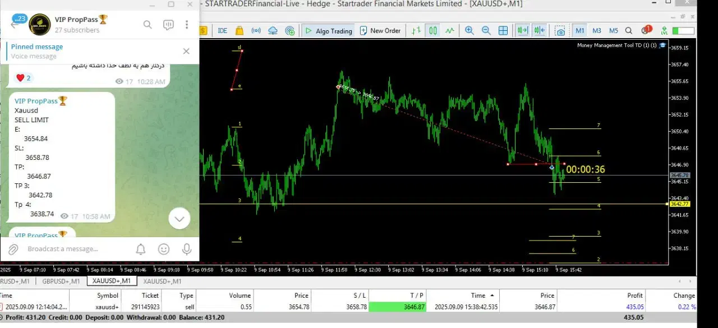Select the M5 timeframe
This screenshot has height=328, width=718.
(614, 31)
